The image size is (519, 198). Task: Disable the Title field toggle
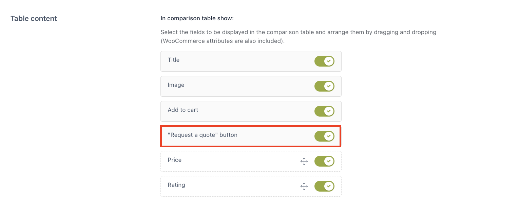coord(324,61)
